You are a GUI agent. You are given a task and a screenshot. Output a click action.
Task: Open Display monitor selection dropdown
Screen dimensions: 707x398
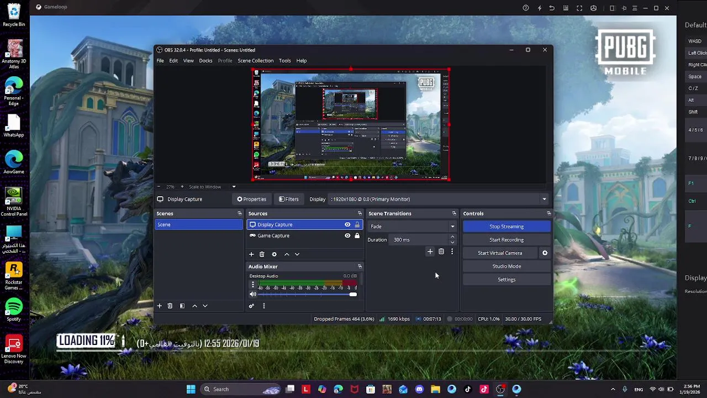[x=544, y=199]
